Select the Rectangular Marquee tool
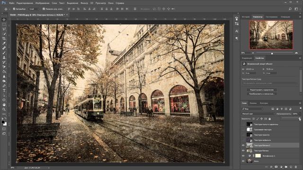Viewport: 303px width, 170px height. click(x=4, y=25)
